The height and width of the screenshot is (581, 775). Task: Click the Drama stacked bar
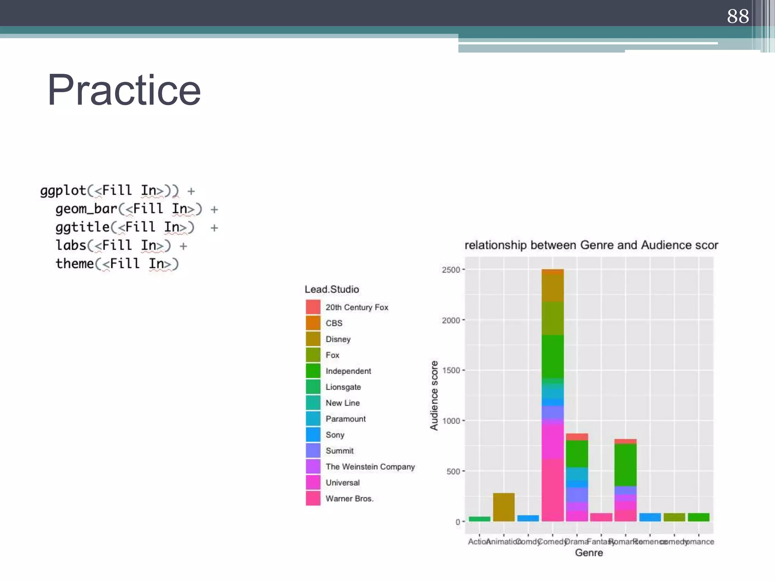tap(577, 477)
